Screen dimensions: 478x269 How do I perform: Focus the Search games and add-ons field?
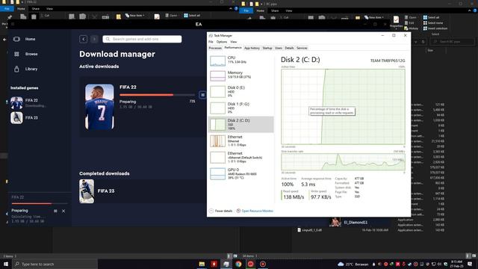pyautogui.click(x=142, y=39)
